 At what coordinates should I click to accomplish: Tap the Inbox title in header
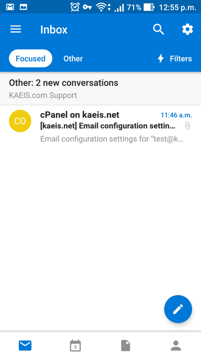click(x=54, y=30)
